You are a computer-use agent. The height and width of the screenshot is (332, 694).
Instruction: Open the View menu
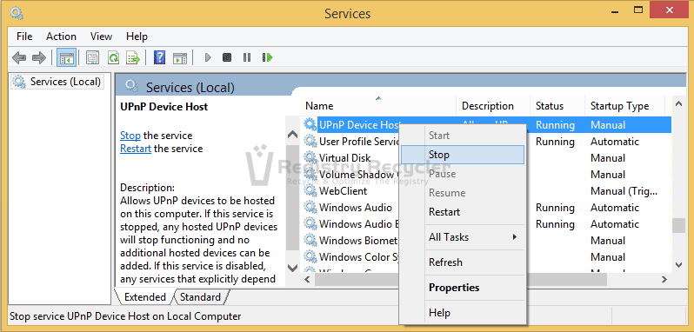tap(102, 37)
